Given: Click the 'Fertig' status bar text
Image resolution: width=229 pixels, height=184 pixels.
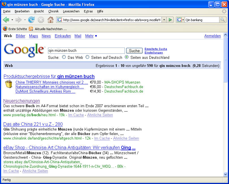Looking at the screenshot, I should pyautogui.click(x=6, y=180).
